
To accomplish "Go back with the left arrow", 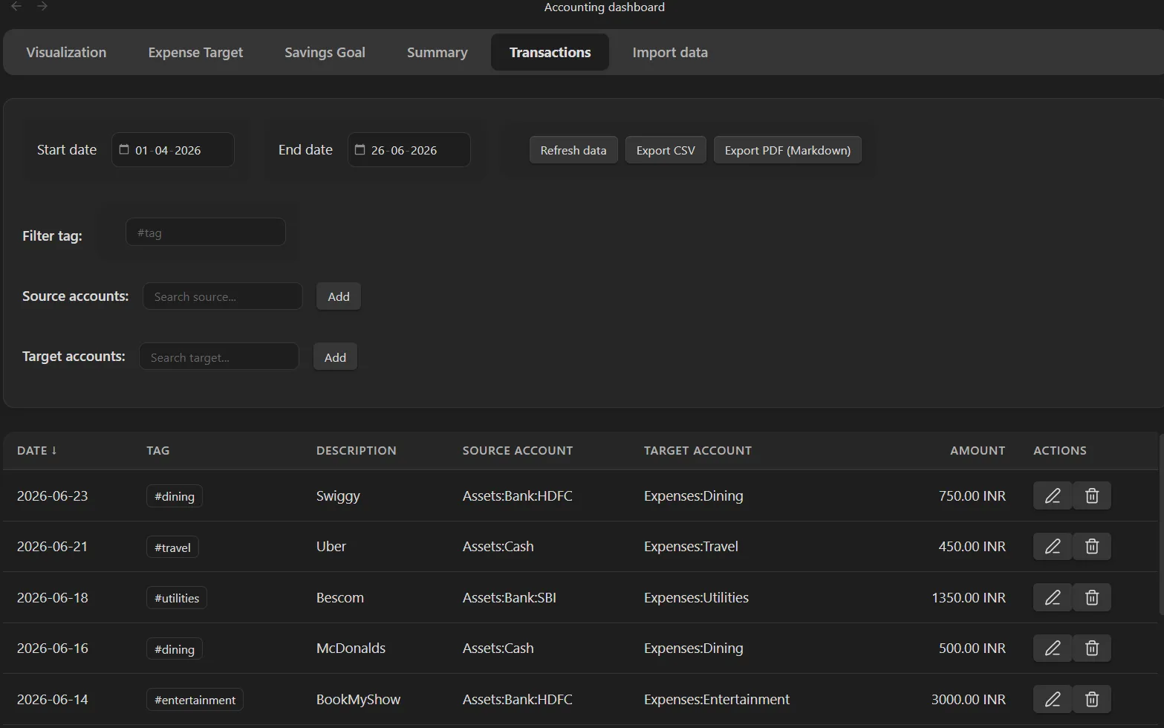I will [x=16, y=6].
